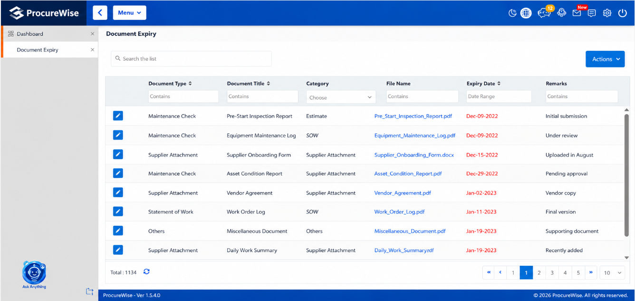Open Daily_Work_Summary.rdf file link

point(404,250)
